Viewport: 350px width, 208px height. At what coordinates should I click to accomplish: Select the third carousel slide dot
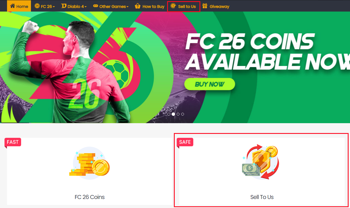point(178,114)
